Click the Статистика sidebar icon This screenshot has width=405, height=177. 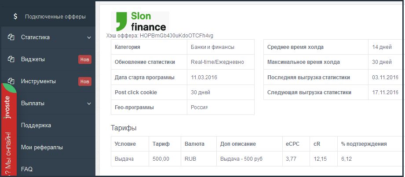point(11,37)
